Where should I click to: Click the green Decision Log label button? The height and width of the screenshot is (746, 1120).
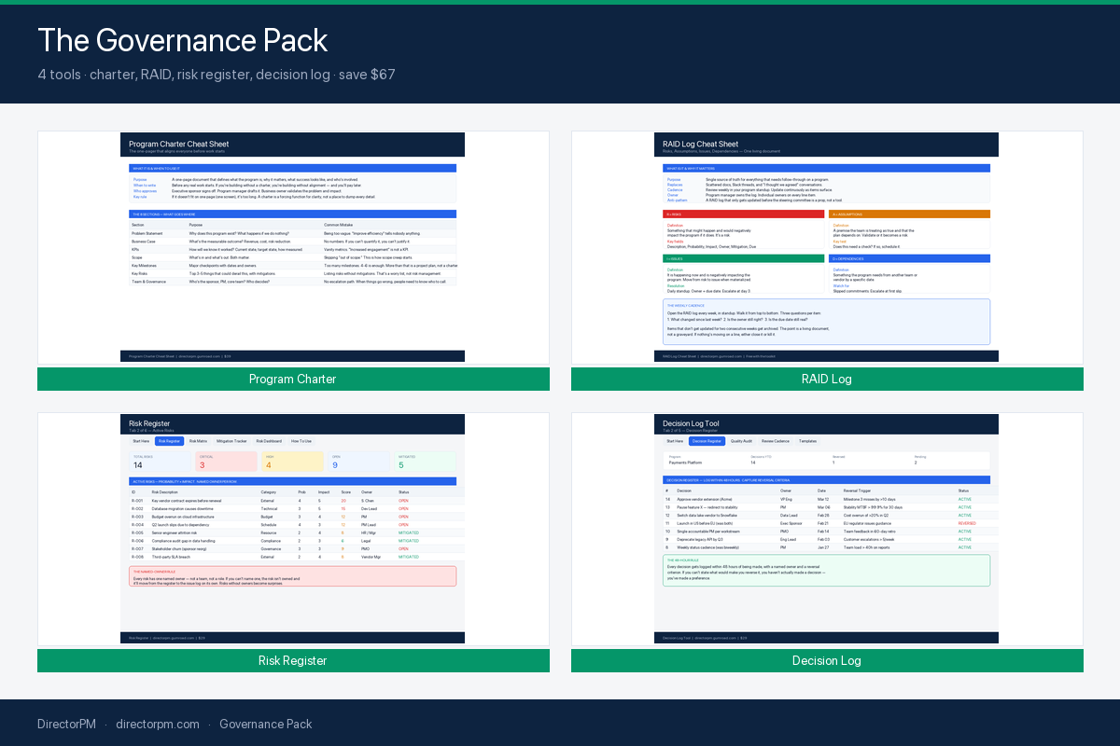(827, 660)
